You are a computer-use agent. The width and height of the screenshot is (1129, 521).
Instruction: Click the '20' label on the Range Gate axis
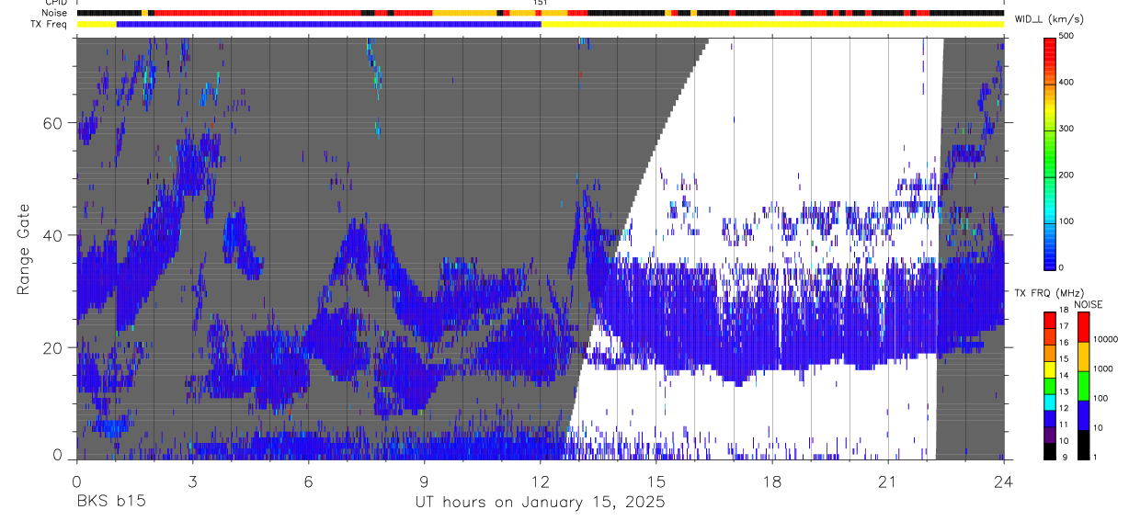(55, 347)
